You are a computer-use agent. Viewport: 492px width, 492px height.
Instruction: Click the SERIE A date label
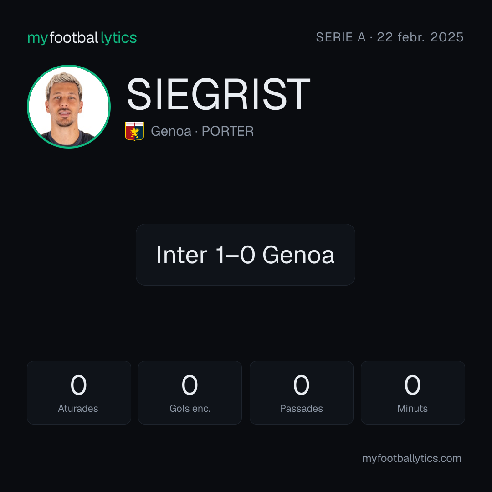pyautogui.click(x=389, y=37)
